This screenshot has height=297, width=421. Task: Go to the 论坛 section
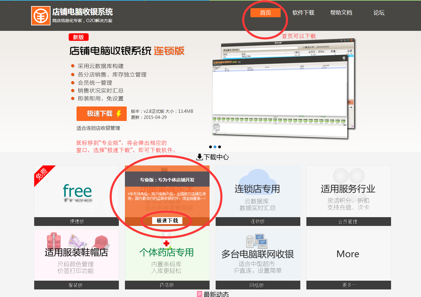pyautogui.click(x=379, y=13)
